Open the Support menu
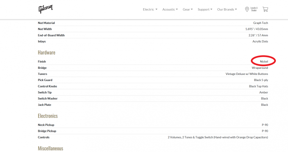Screen dimensions: 288x152 click(x=205, y=9)
